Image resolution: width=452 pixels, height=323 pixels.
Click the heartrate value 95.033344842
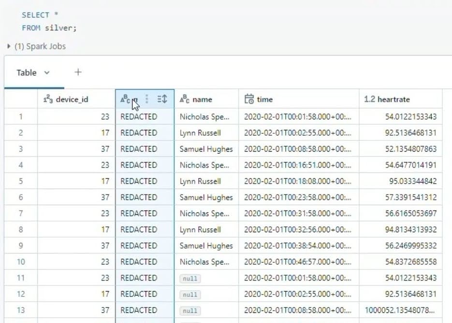413,181
